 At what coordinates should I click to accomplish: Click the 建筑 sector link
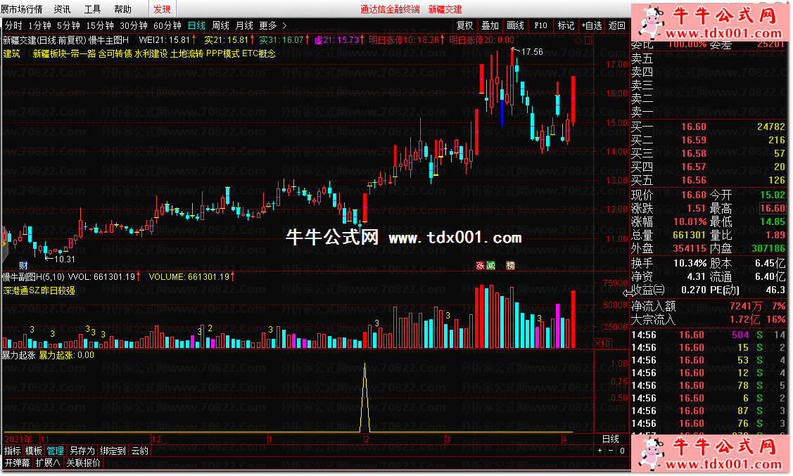pyautogui.click(x=12, y=53)
